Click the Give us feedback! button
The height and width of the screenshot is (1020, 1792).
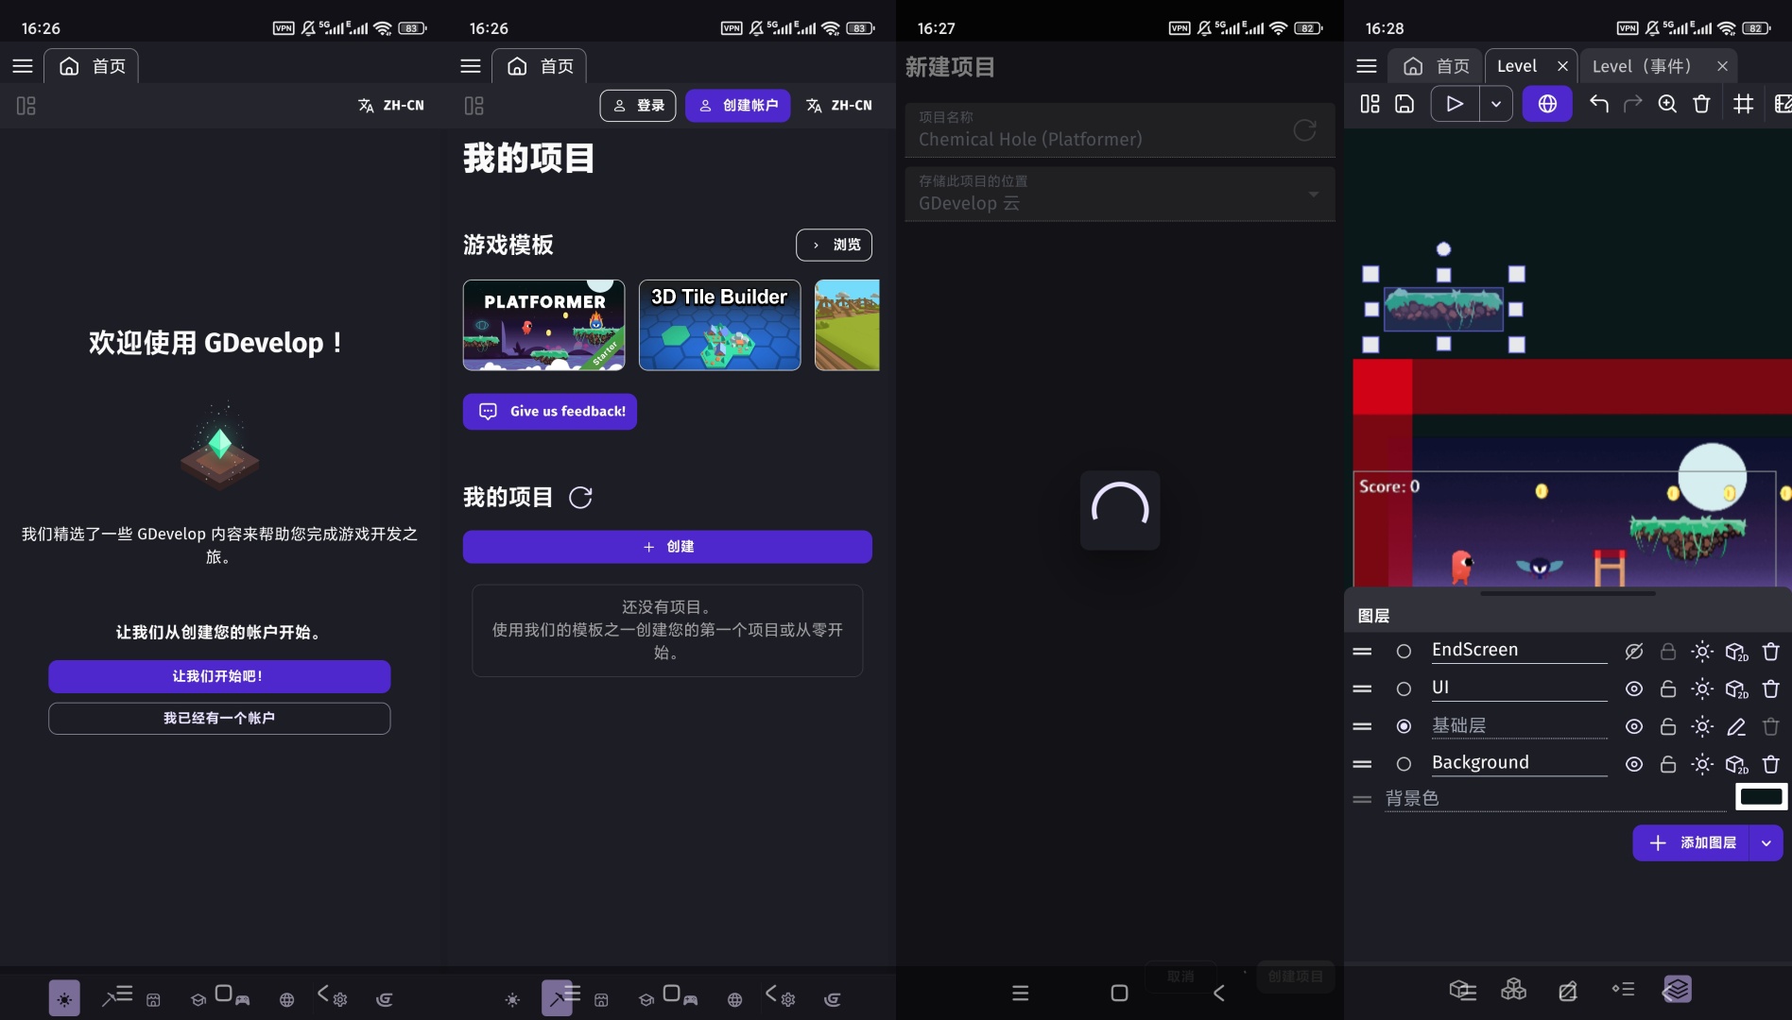tap(549, 412)
